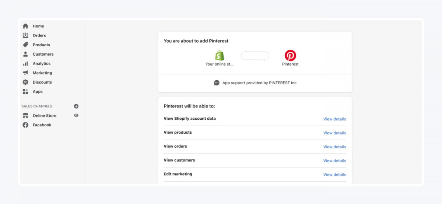Screen dimensions: 442x204
Task: Click 'Pinterest' label under logo
Action: tap(290, 64)
